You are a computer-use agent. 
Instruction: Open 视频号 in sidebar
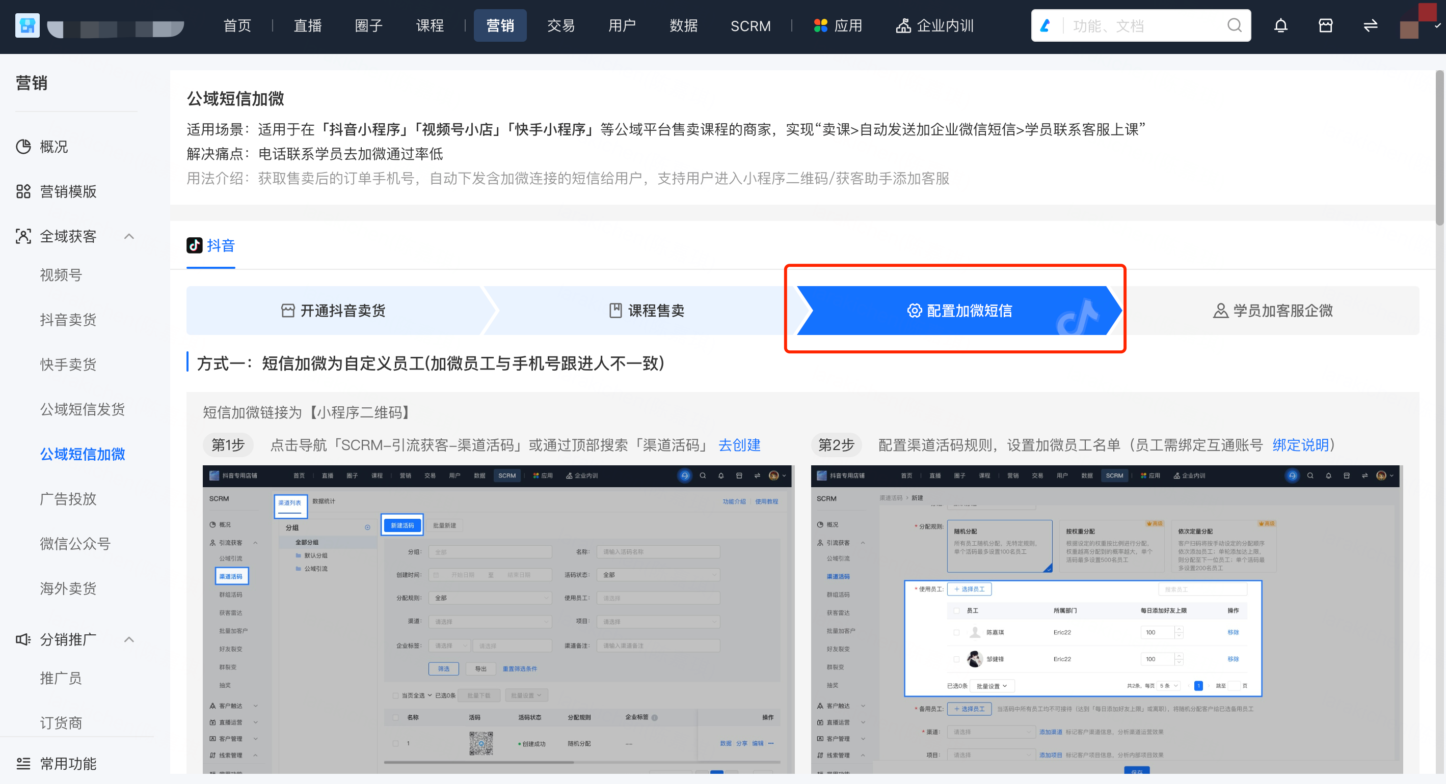(61, 275)
